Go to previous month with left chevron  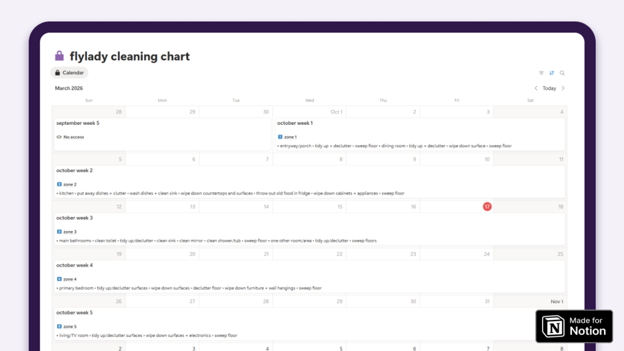[x=536, y=88]
